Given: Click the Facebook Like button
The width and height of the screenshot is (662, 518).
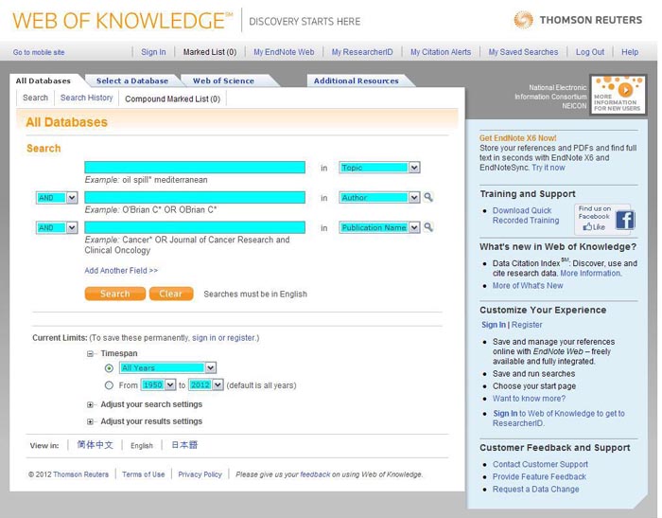Looking at the screenshot, I should [593, 227].
